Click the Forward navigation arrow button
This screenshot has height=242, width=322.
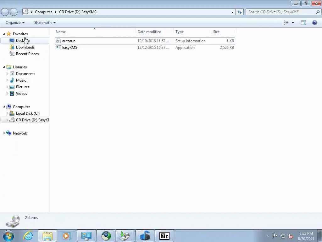[14, 12]
